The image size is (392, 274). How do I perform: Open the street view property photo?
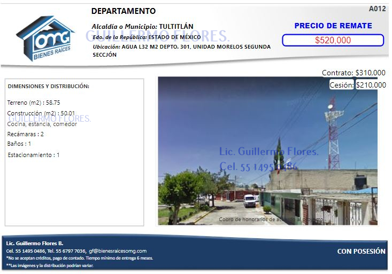click(267, 151)
